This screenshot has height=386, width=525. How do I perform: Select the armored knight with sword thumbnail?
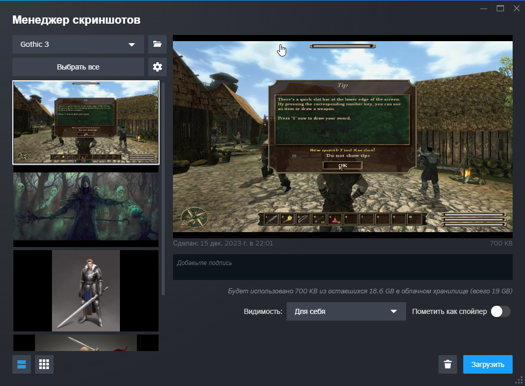[x=86, y=291]
